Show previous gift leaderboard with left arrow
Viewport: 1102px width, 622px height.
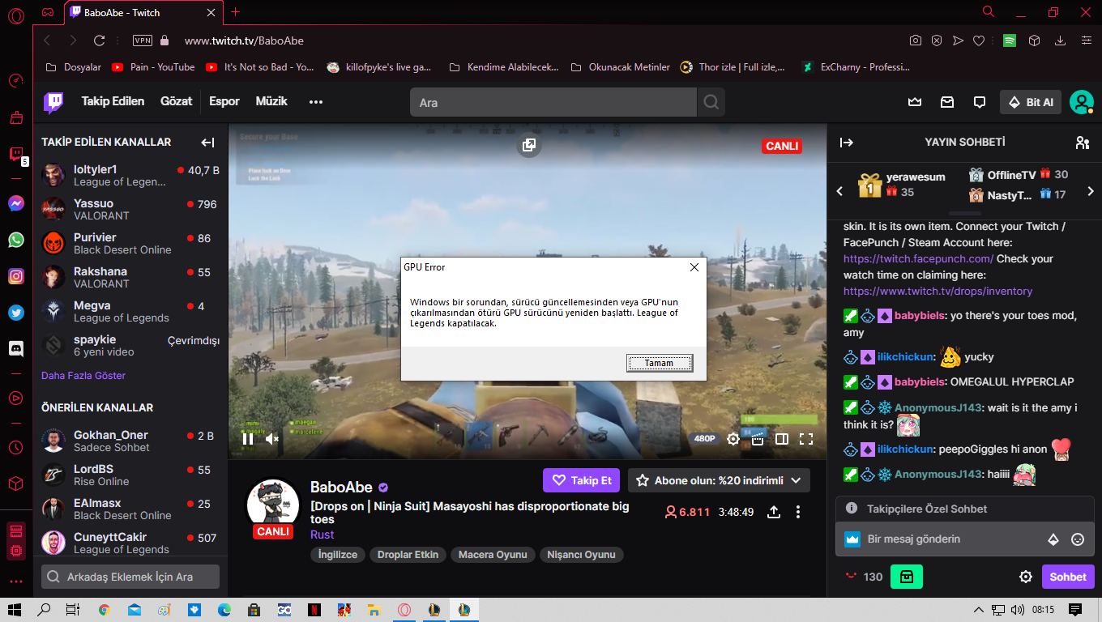(839, 191)
